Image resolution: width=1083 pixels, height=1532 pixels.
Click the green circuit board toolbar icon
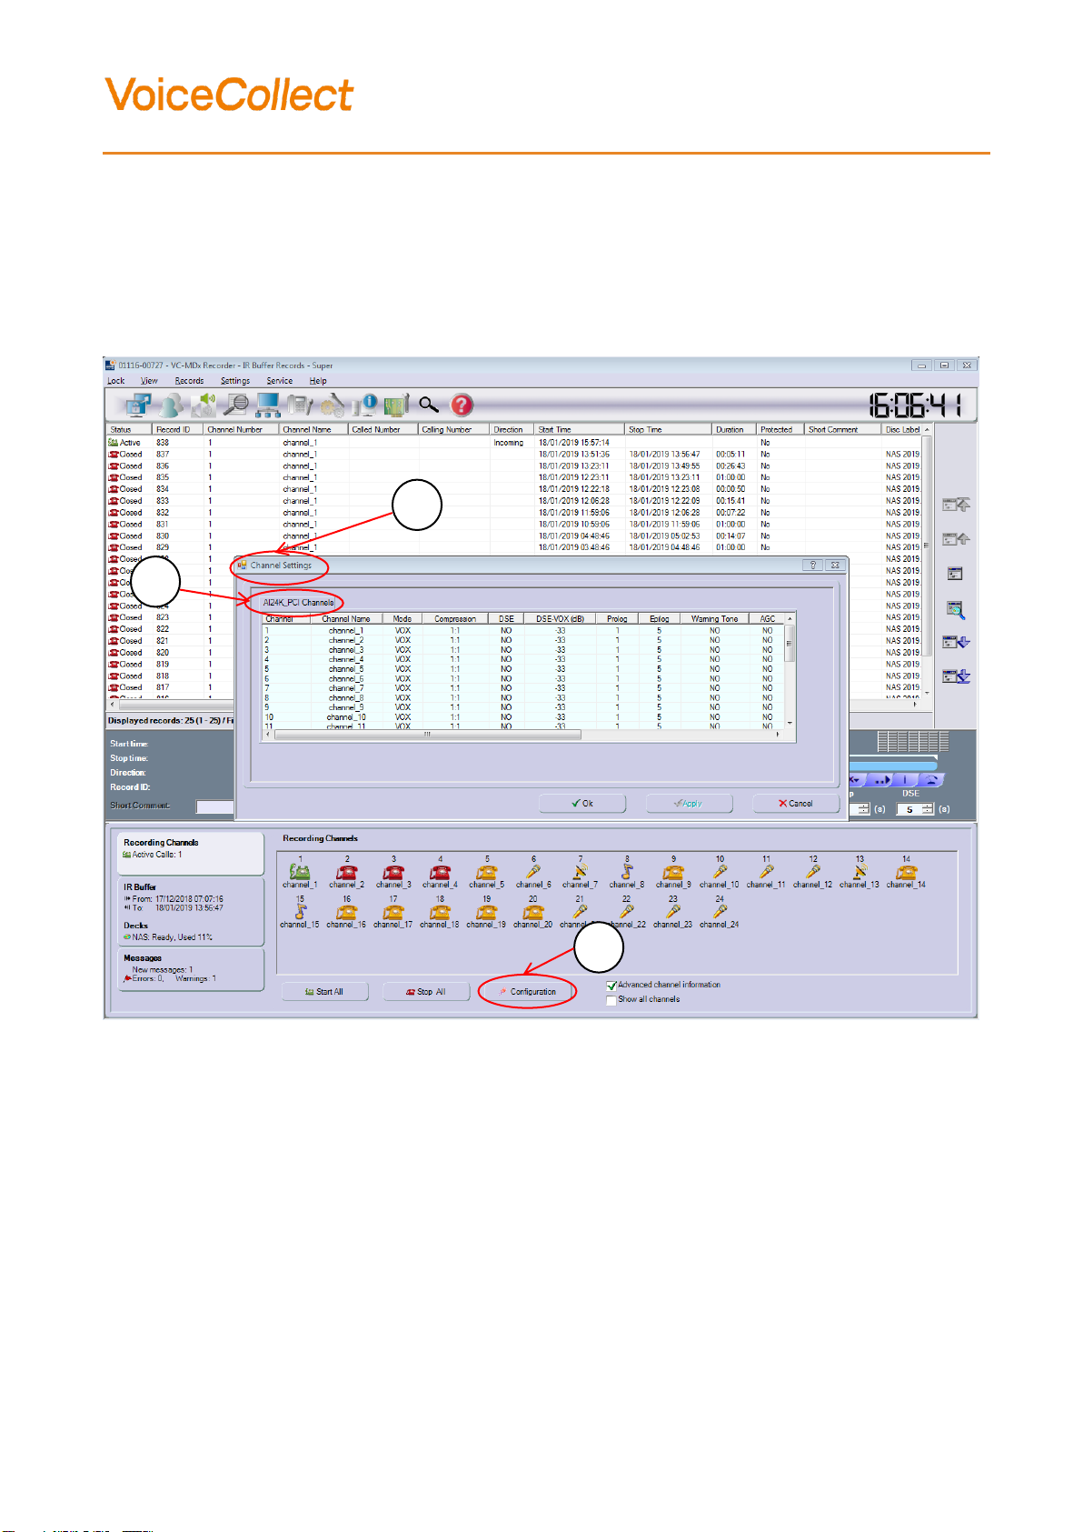[x=397, y=405]
